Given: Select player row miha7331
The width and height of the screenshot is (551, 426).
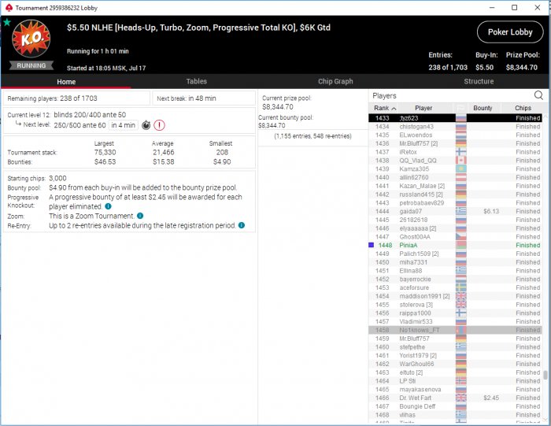Looking at the screenshot, I should (x=455, y=262).
